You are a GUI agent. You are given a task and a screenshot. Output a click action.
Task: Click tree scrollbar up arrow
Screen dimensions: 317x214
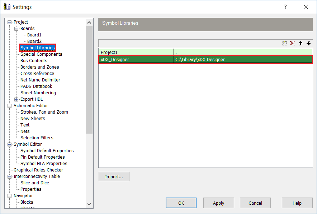point(89,23)
